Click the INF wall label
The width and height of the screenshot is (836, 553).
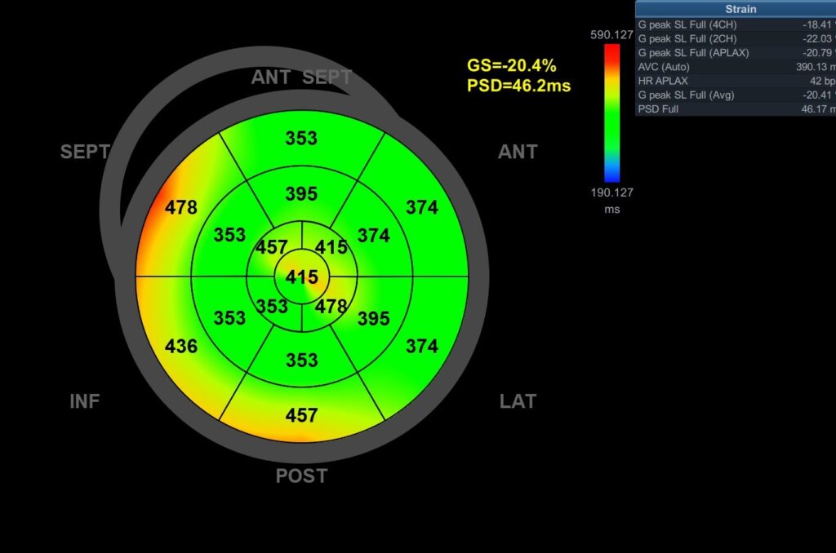click(84, 401)
